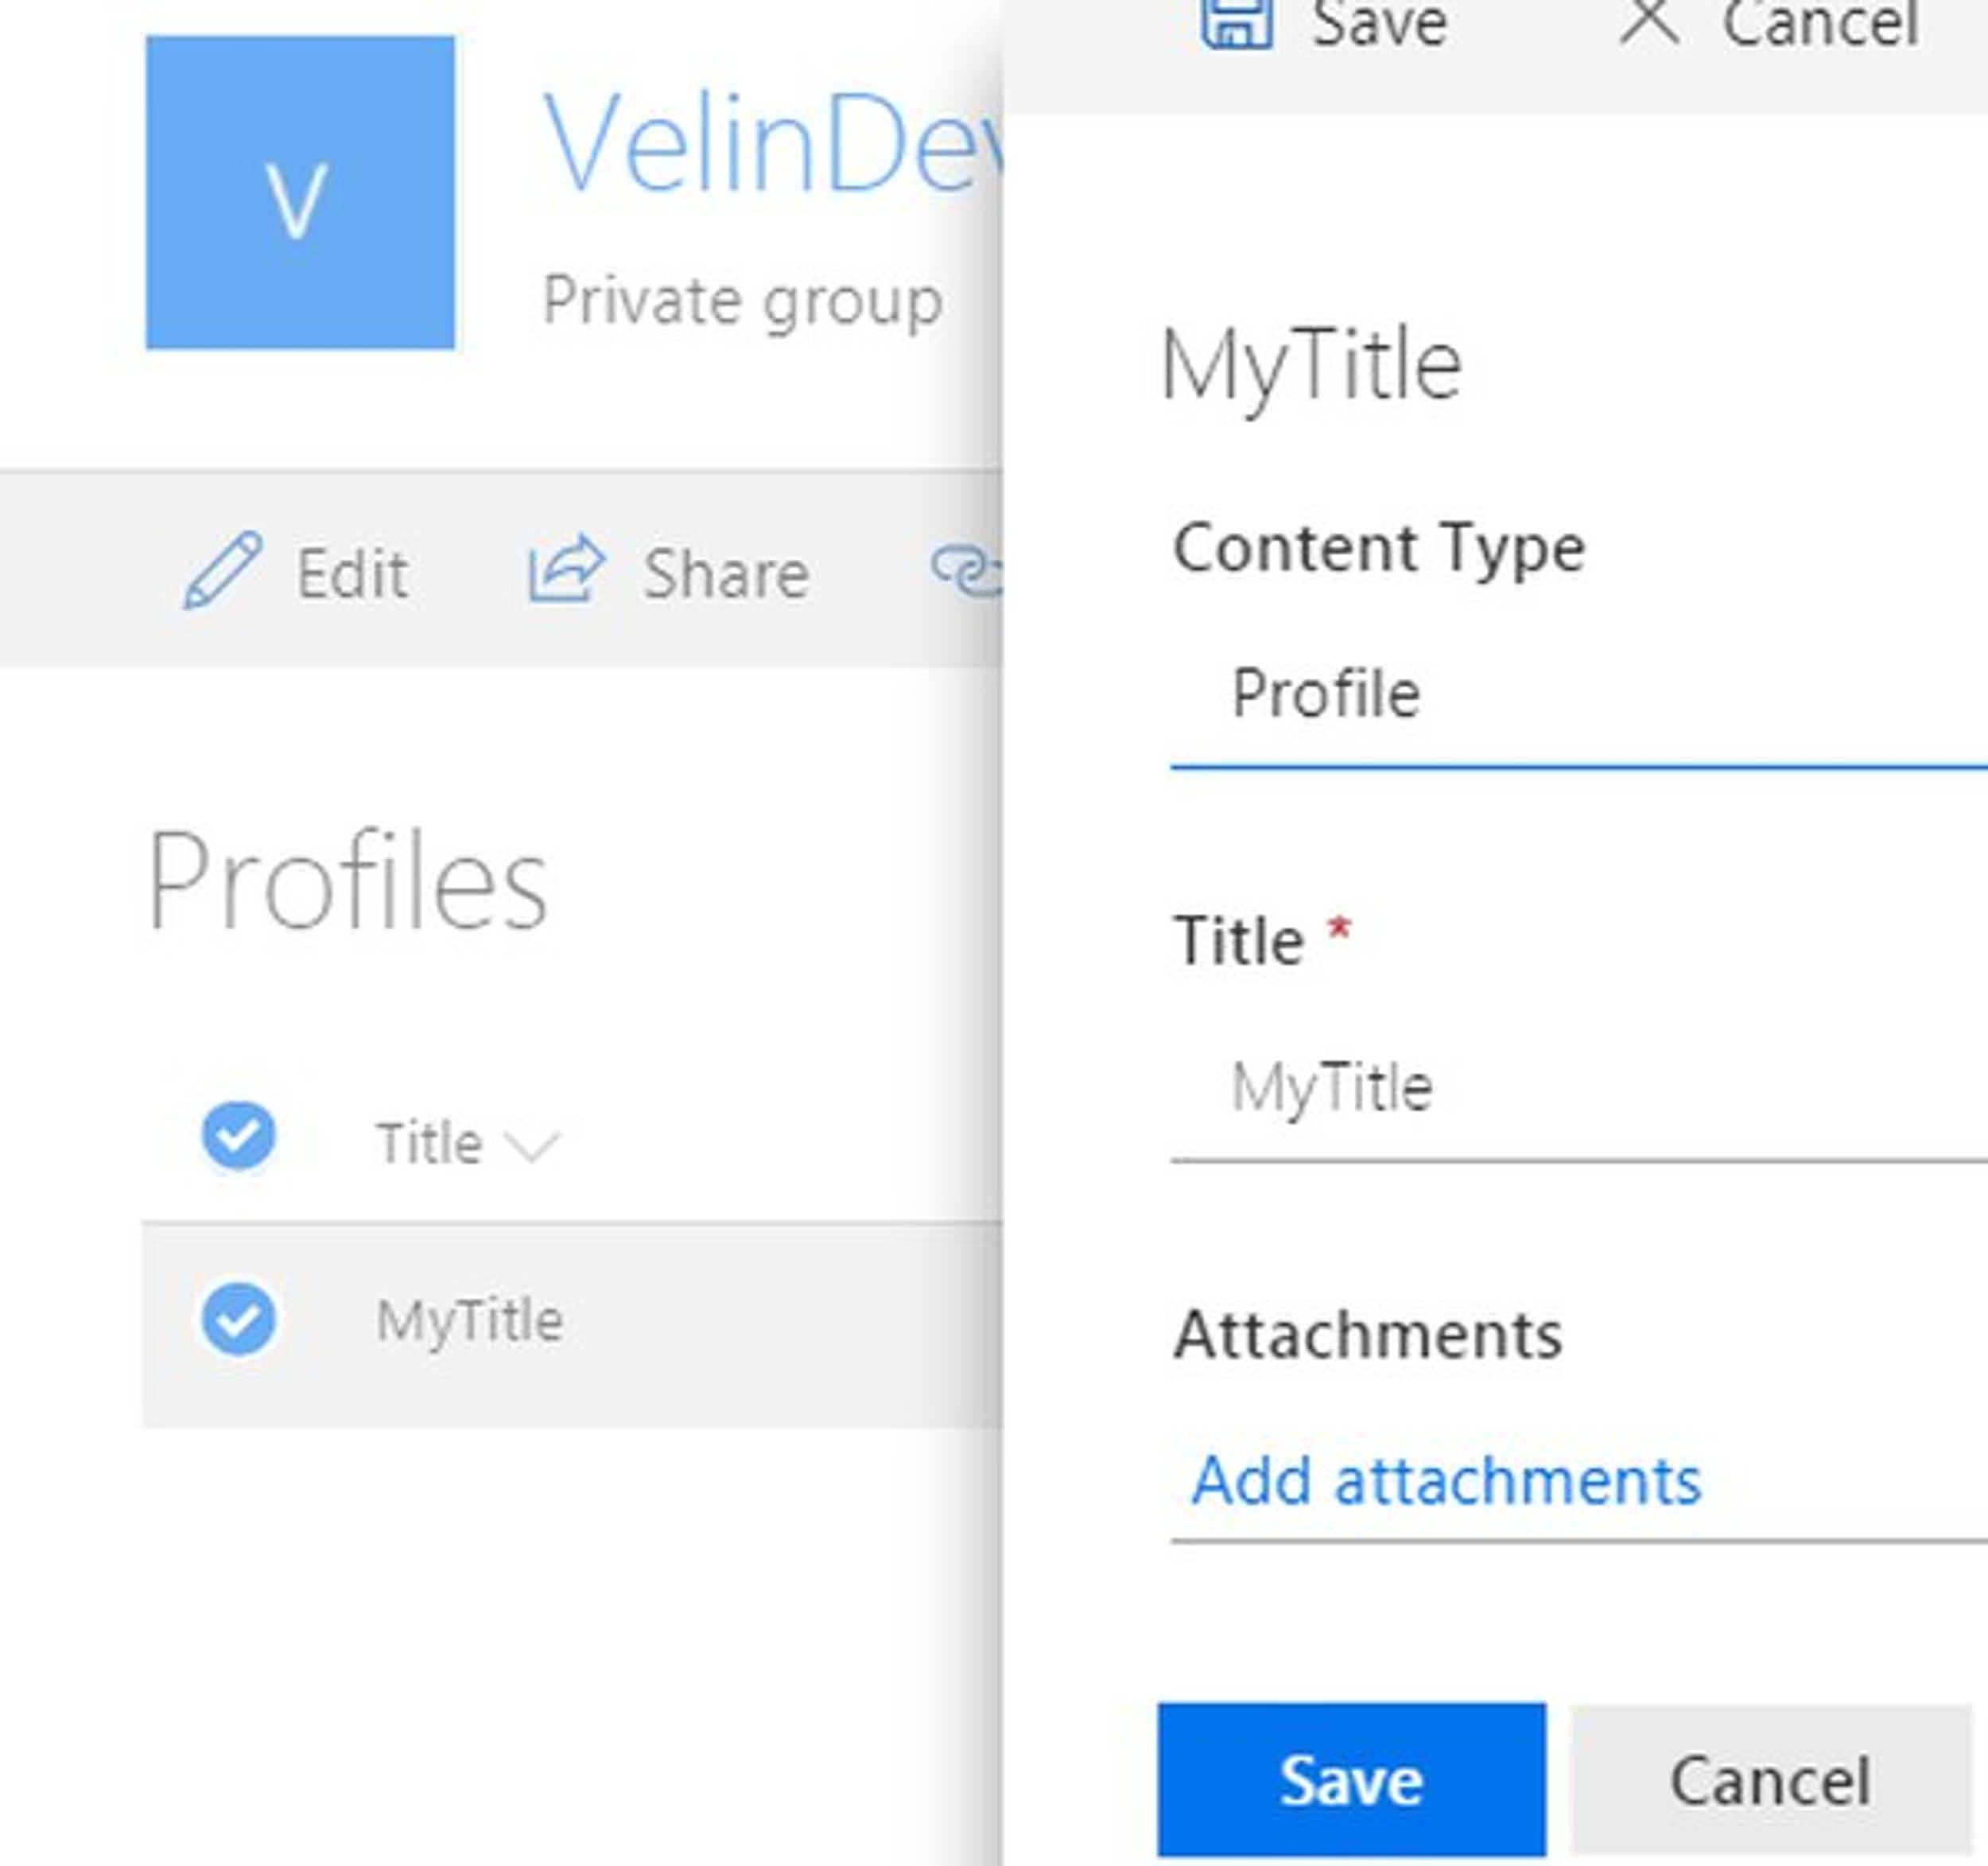This screenshot has width=1988, height=1866.
Task: Click the Add attachments link
Action: click(x=1446, y=1481)
